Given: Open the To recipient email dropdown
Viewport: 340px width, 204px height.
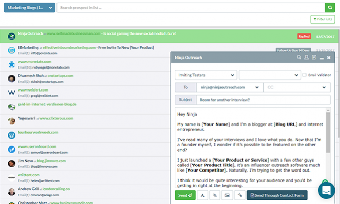Looking at the screenshot, I should click(x=230, y=87).
